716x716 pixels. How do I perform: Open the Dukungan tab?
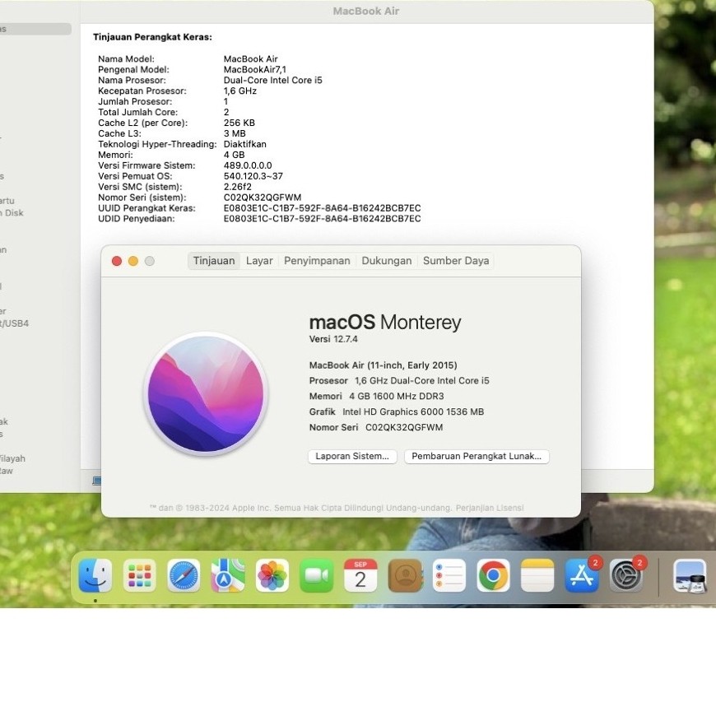click(386, 261)
